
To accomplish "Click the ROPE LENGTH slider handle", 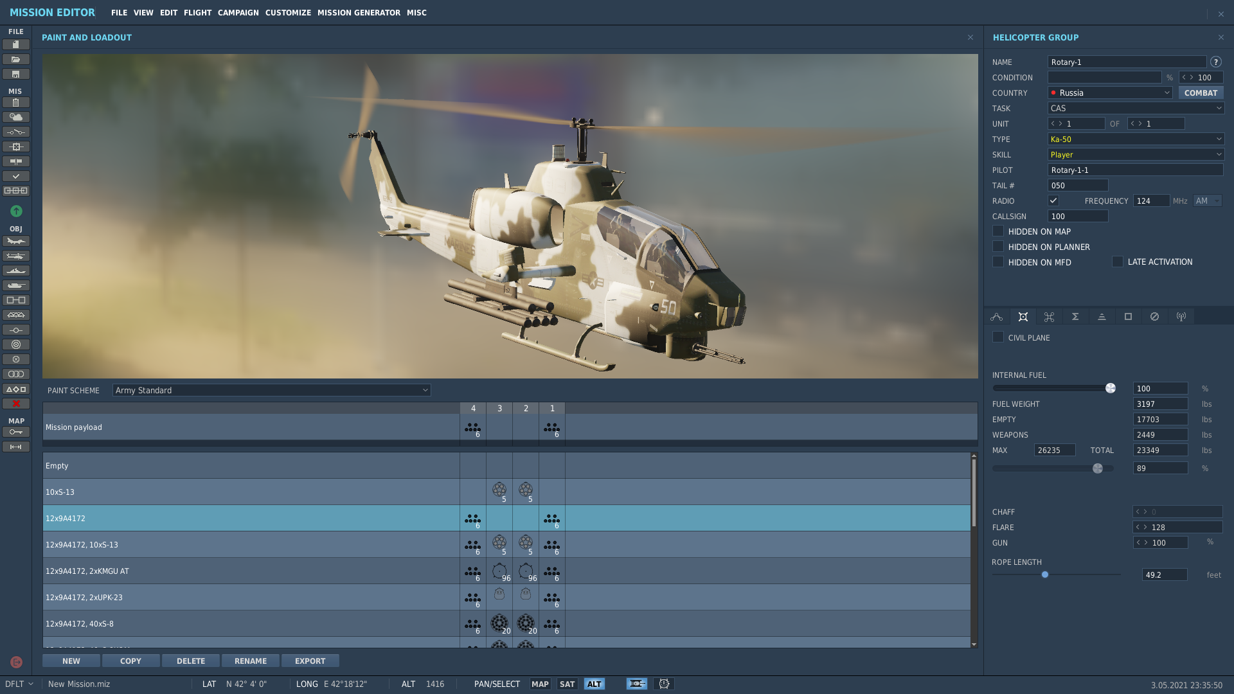I will tap(1045, 574).
